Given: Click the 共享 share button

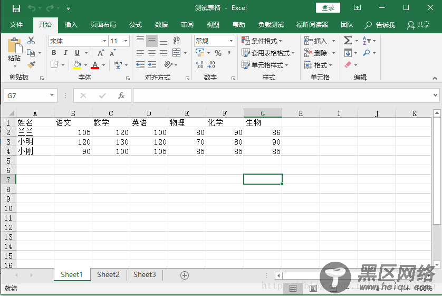Looking at the screenshot, I should (x=419, y=25).
